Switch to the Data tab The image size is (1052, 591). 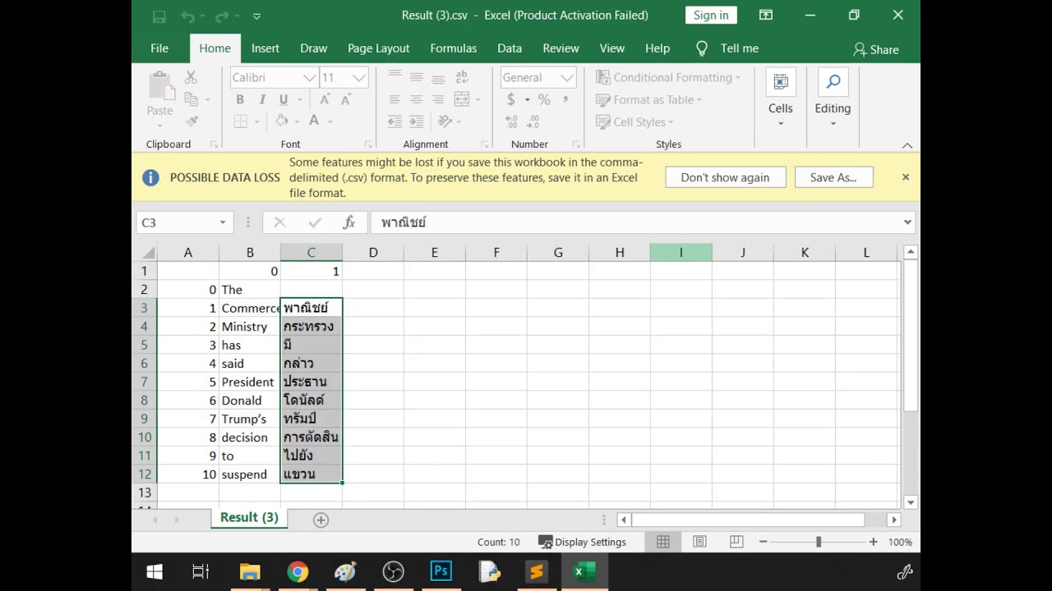click(x=509, y=48)
